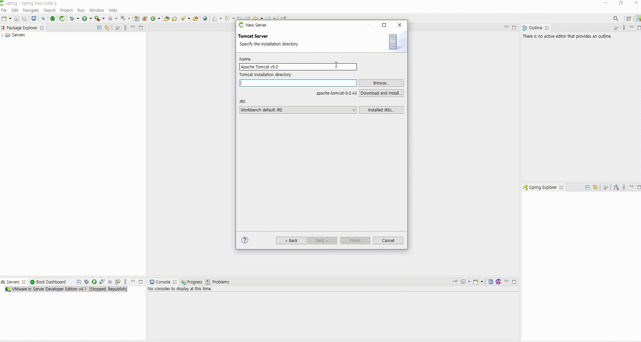Click the Search magnifier icon at top right
This screenshot has height=342, width=641.
[x=616, y=19]
